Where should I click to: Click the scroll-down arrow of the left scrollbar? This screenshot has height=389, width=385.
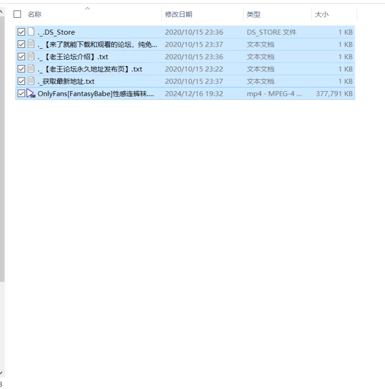[1, 373]
